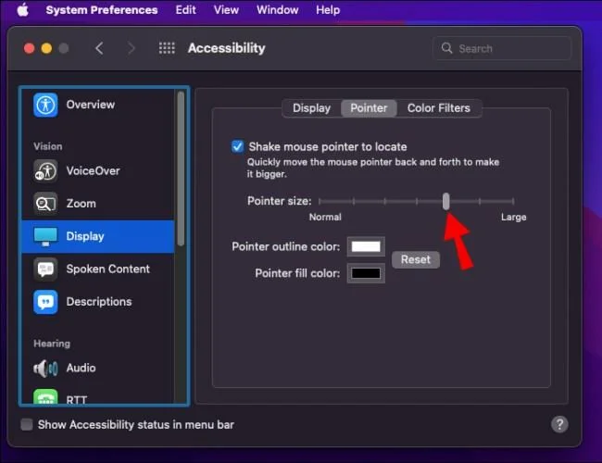602x463 pixels.
Task: Switch to the Color Filters tab
Action: 438,108
